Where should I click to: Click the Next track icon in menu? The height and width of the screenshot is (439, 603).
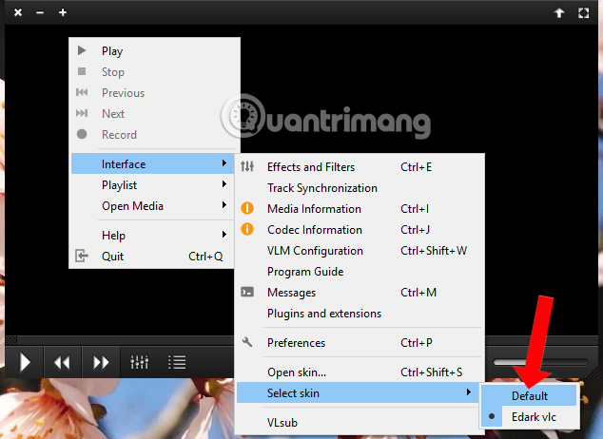(x=82, y=113)
